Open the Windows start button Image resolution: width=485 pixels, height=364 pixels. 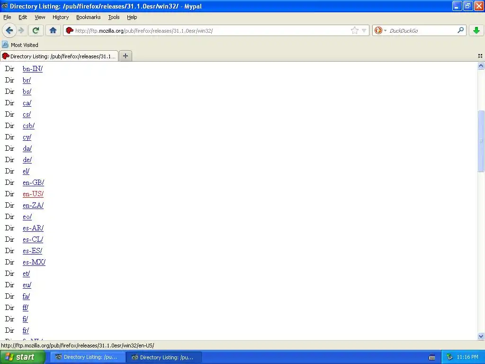tap(22, 357)
